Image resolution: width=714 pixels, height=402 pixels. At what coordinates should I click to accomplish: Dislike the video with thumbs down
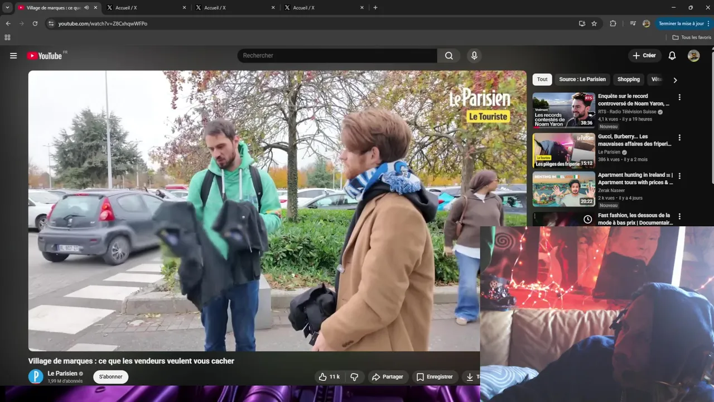click(x=354, y=377)
